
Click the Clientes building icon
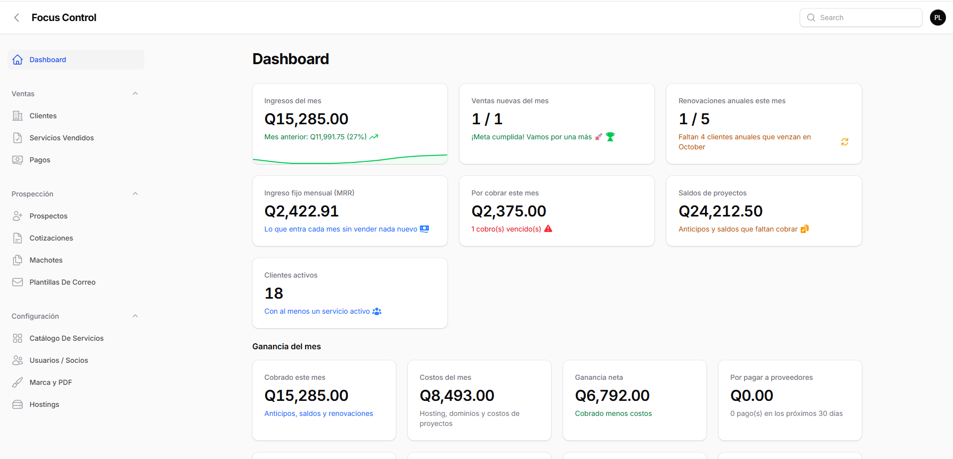pyautogui.click(x=18, y=116)
